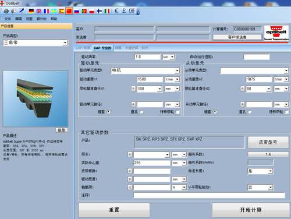Switch language with the German flag

coord(31,11)
